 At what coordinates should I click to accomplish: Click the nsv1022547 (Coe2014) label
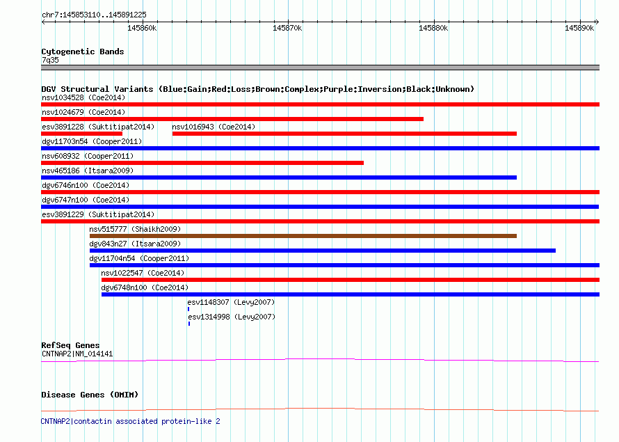click(143, 273)
